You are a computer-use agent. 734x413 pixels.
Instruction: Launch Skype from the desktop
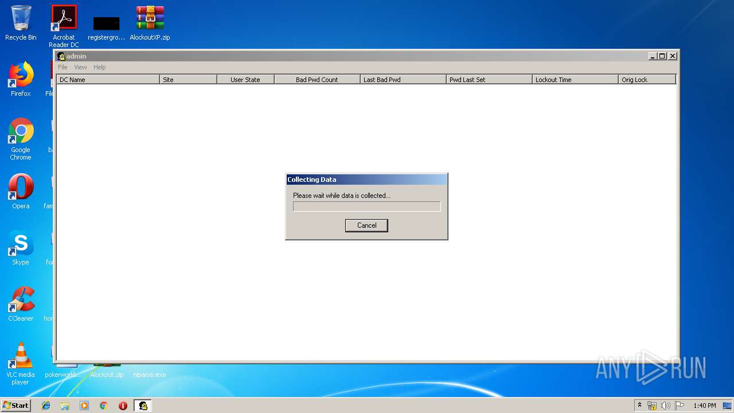click(21, 248)
